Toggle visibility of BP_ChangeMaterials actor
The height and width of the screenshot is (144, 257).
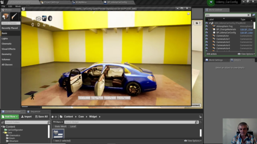click(207, 29)
